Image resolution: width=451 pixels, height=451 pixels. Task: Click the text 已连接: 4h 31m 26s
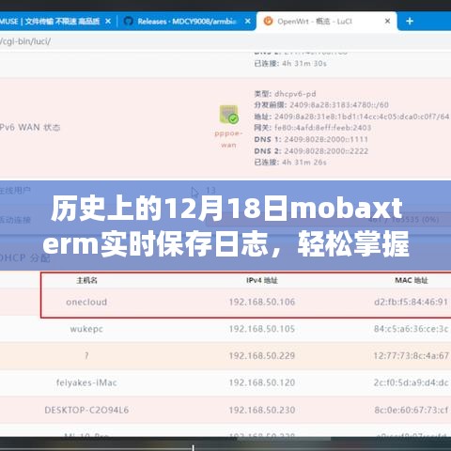290,163
